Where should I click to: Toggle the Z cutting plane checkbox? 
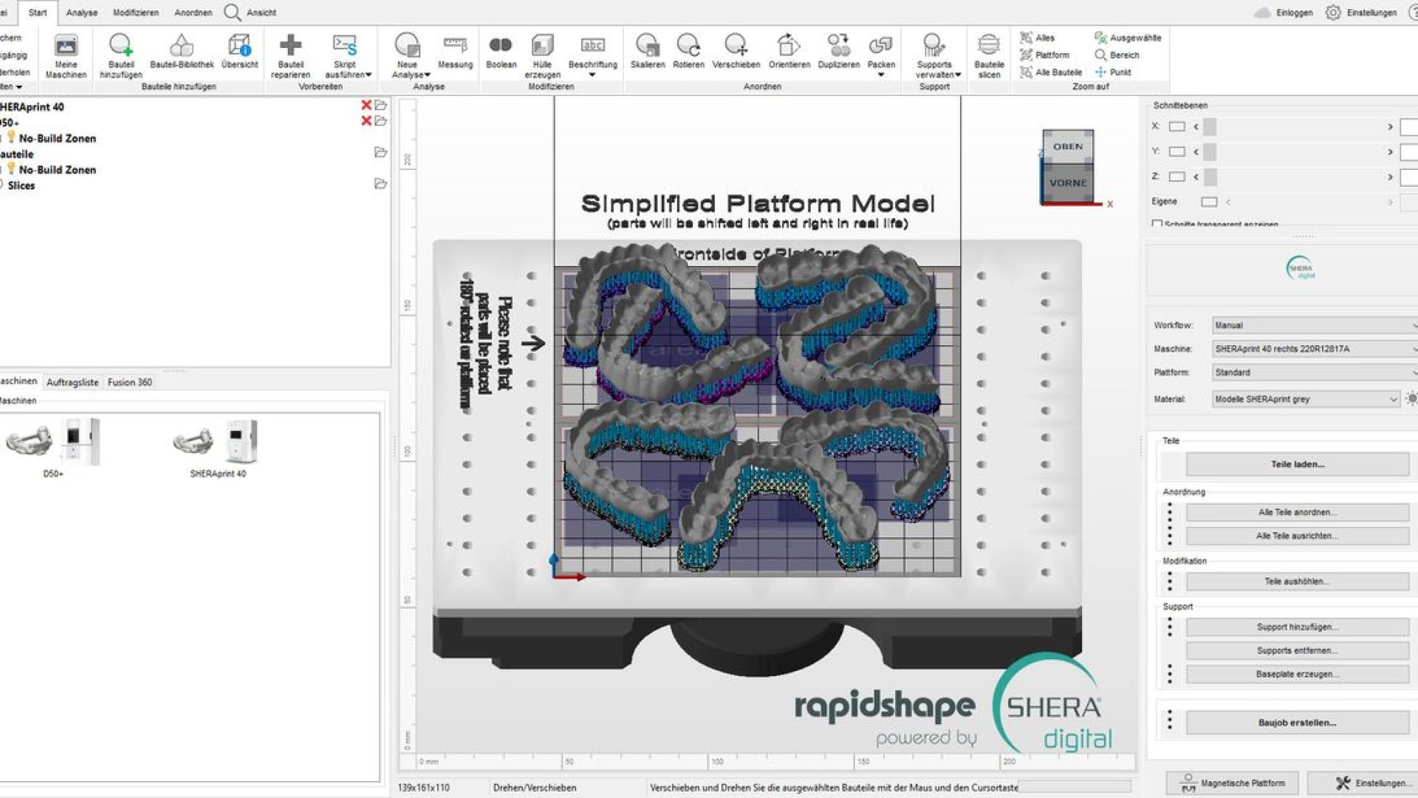click(1177, 177)
